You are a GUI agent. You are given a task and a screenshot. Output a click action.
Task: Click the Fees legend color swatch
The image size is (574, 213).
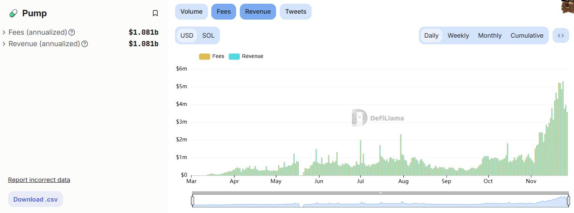[205, 56]
